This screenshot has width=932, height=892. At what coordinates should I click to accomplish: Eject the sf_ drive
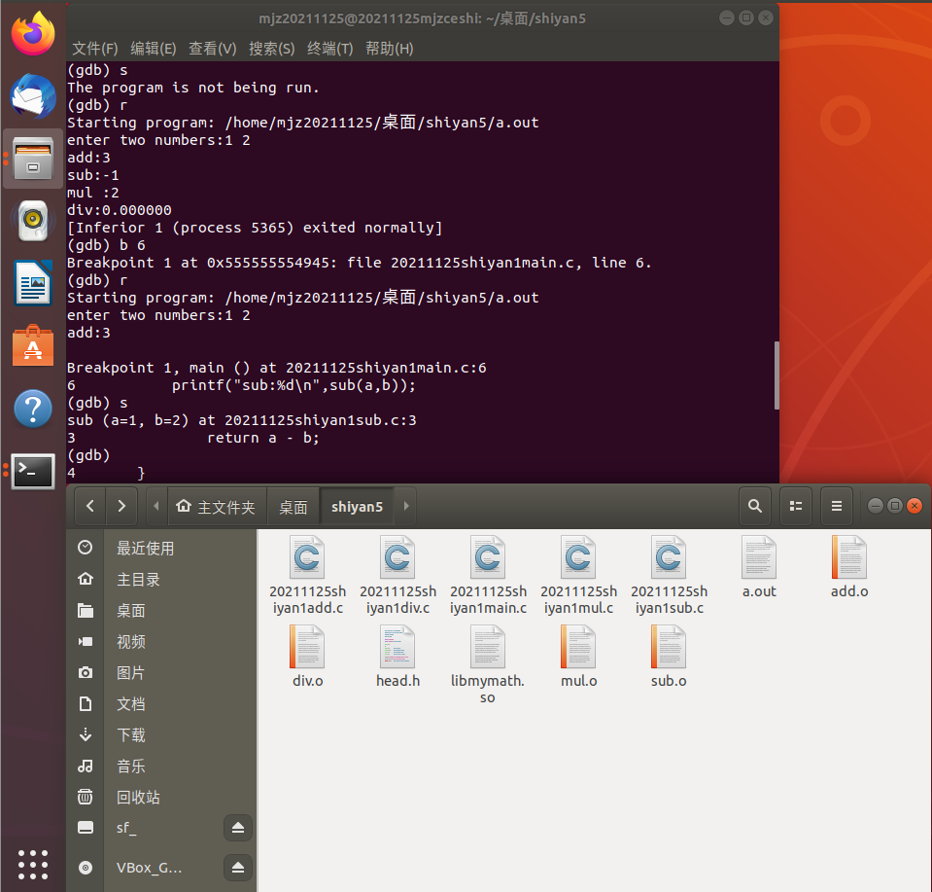pos(238,828)
